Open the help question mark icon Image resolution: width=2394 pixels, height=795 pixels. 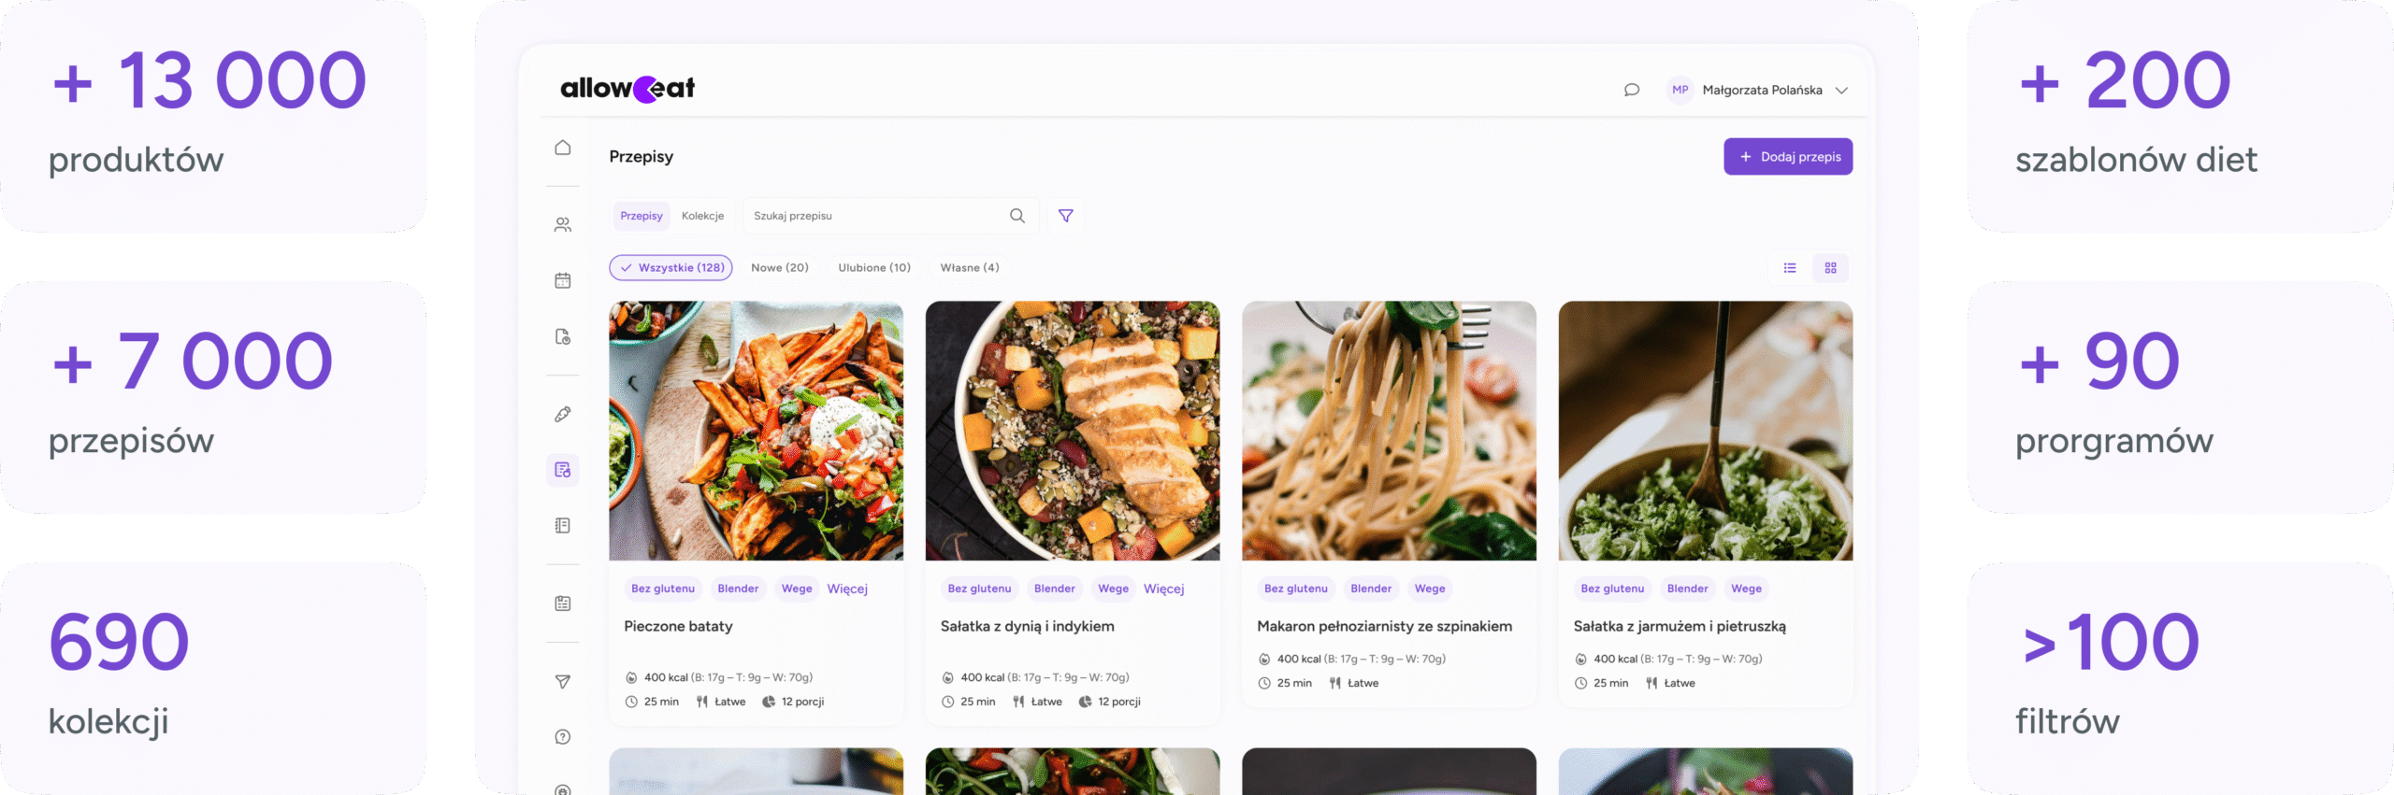coord(562,737)
